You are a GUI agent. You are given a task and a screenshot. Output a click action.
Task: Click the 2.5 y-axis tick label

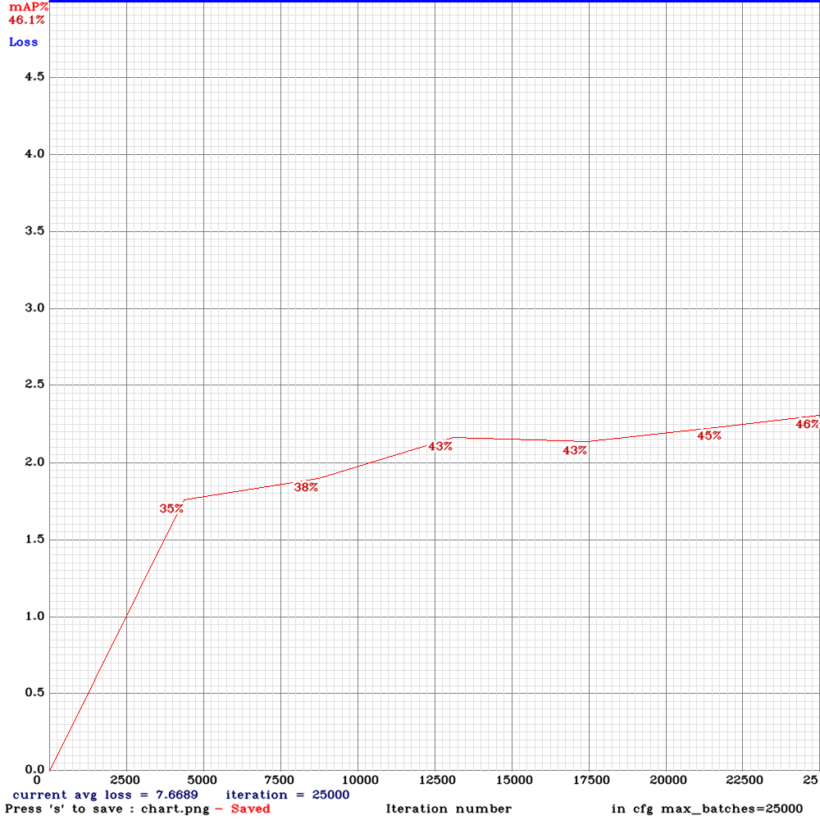pyautogui.click(x=34, y=385)
